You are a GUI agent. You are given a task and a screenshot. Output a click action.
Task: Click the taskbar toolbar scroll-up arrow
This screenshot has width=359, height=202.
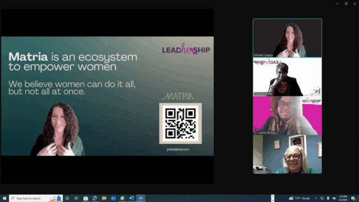[x=273, y=196]
